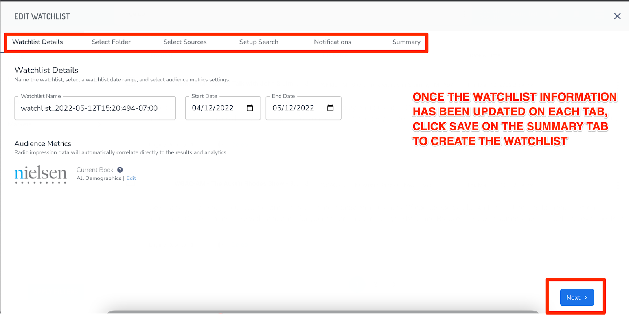
Task: Click the Watchlist Details section heading
Action: (x=46, y=70)
